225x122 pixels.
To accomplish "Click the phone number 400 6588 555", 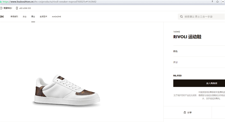I will coord(25,8).
